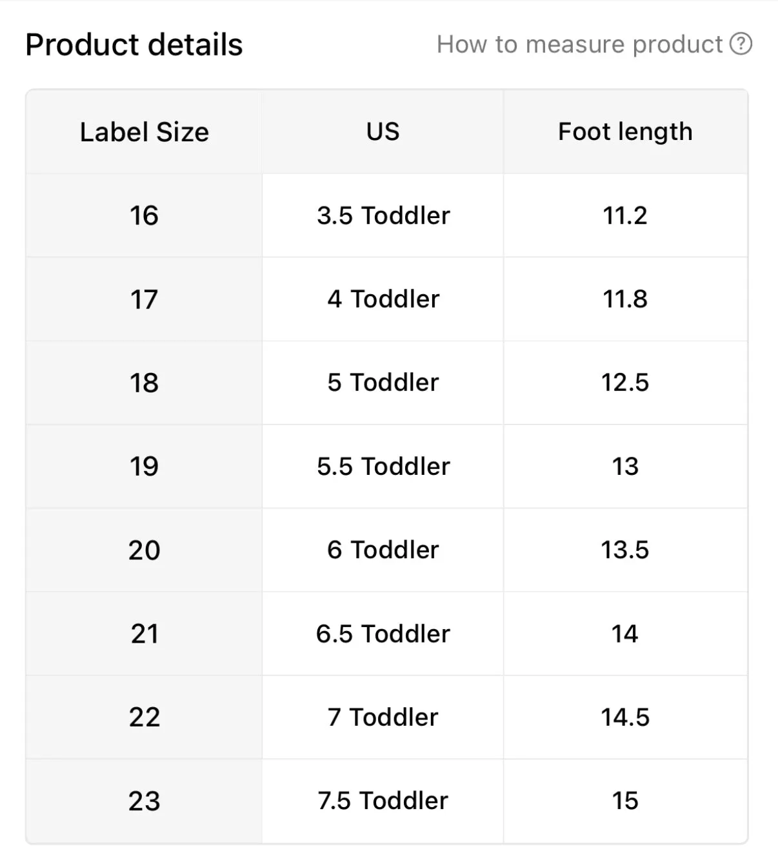Select the 5 Toddler US size
778x851 pixels.
pyautogui.click(x=383, y=383)
